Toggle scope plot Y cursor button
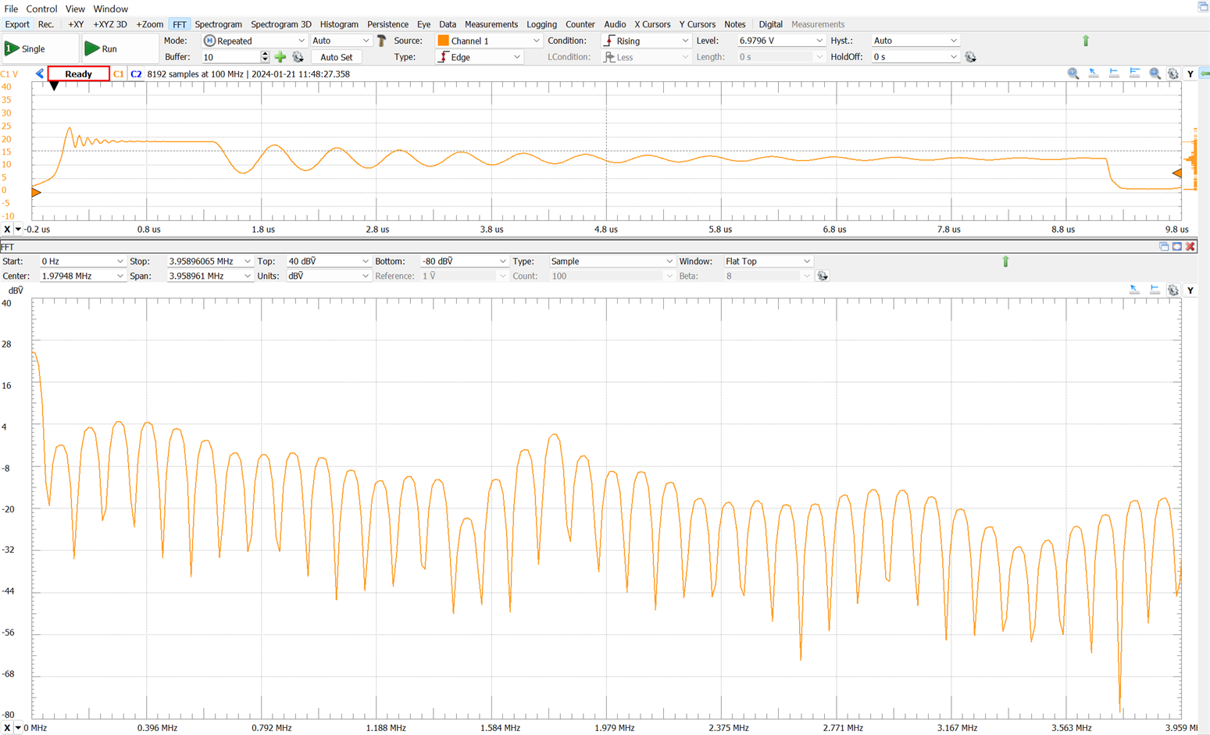This screenshot has width=1210, height=735. [x=1190, y=74]
